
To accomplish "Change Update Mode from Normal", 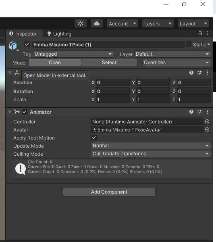I will click(151, 146).
